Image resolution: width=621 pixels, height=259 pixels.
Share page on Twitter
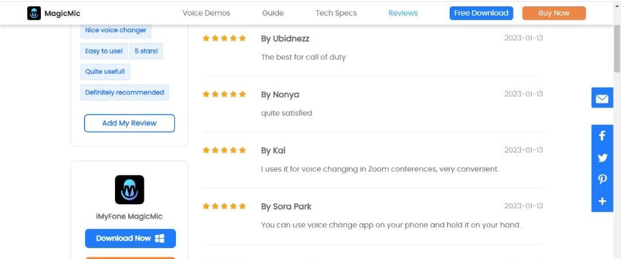point(602,158)
